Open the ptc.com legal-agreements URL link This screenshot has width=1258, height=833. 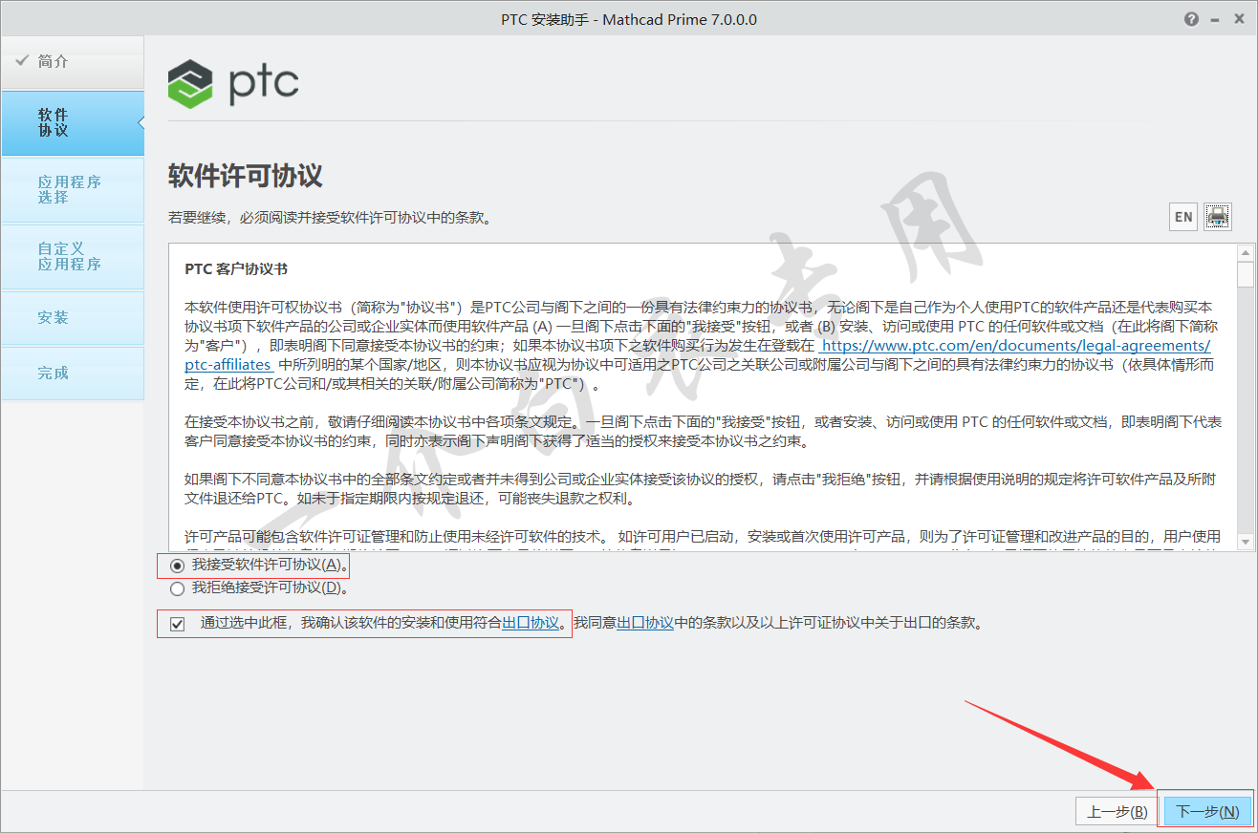[1016, 346]
